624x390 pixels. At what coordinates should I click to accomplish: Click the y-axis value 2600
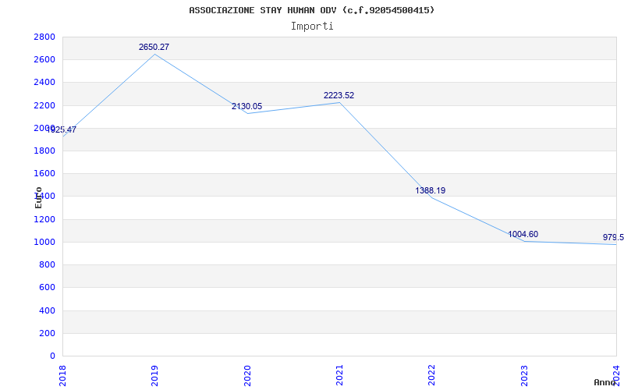coord(44,60)
